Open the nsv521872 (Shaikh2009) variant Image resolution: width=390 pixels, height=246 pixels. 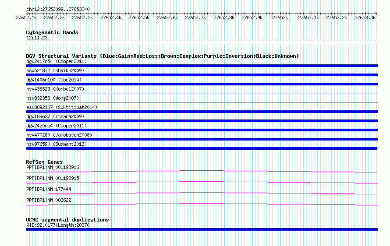coord(55,70)
